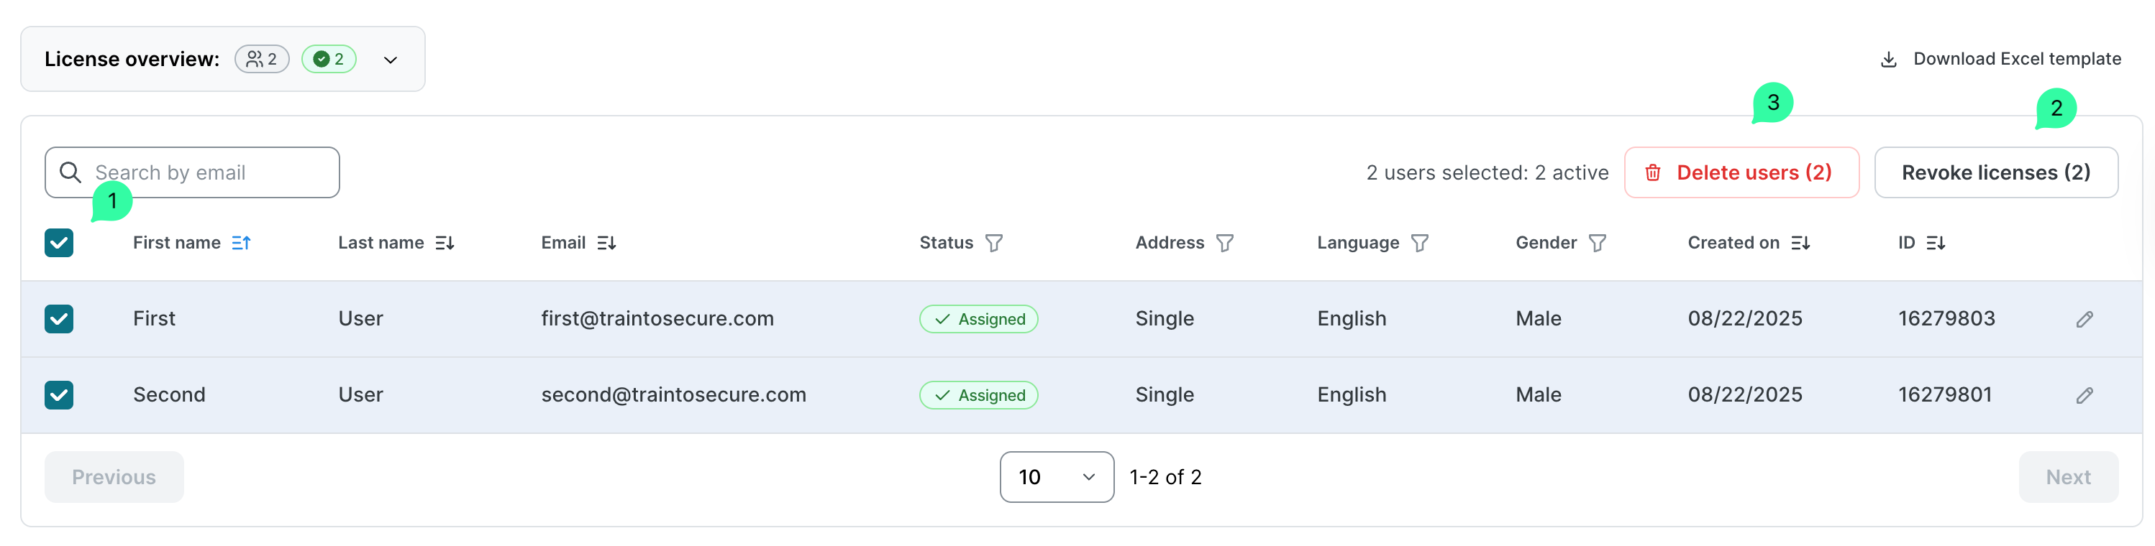Viewport: 2155px width, 546px height.
Task: Sort by First name column icon
Action: (x=241, y=244)
